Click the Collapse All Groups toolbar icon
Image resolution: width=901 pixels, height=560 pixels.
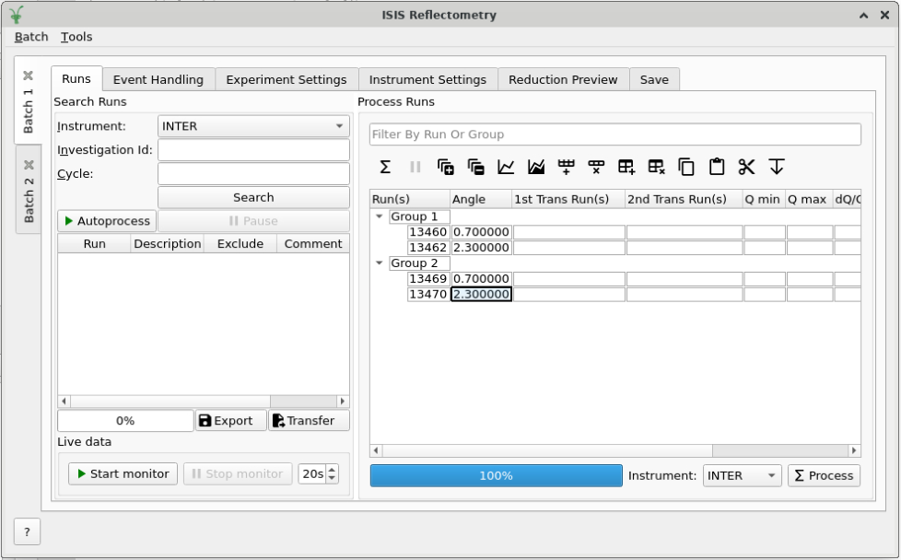pos(475,167)
